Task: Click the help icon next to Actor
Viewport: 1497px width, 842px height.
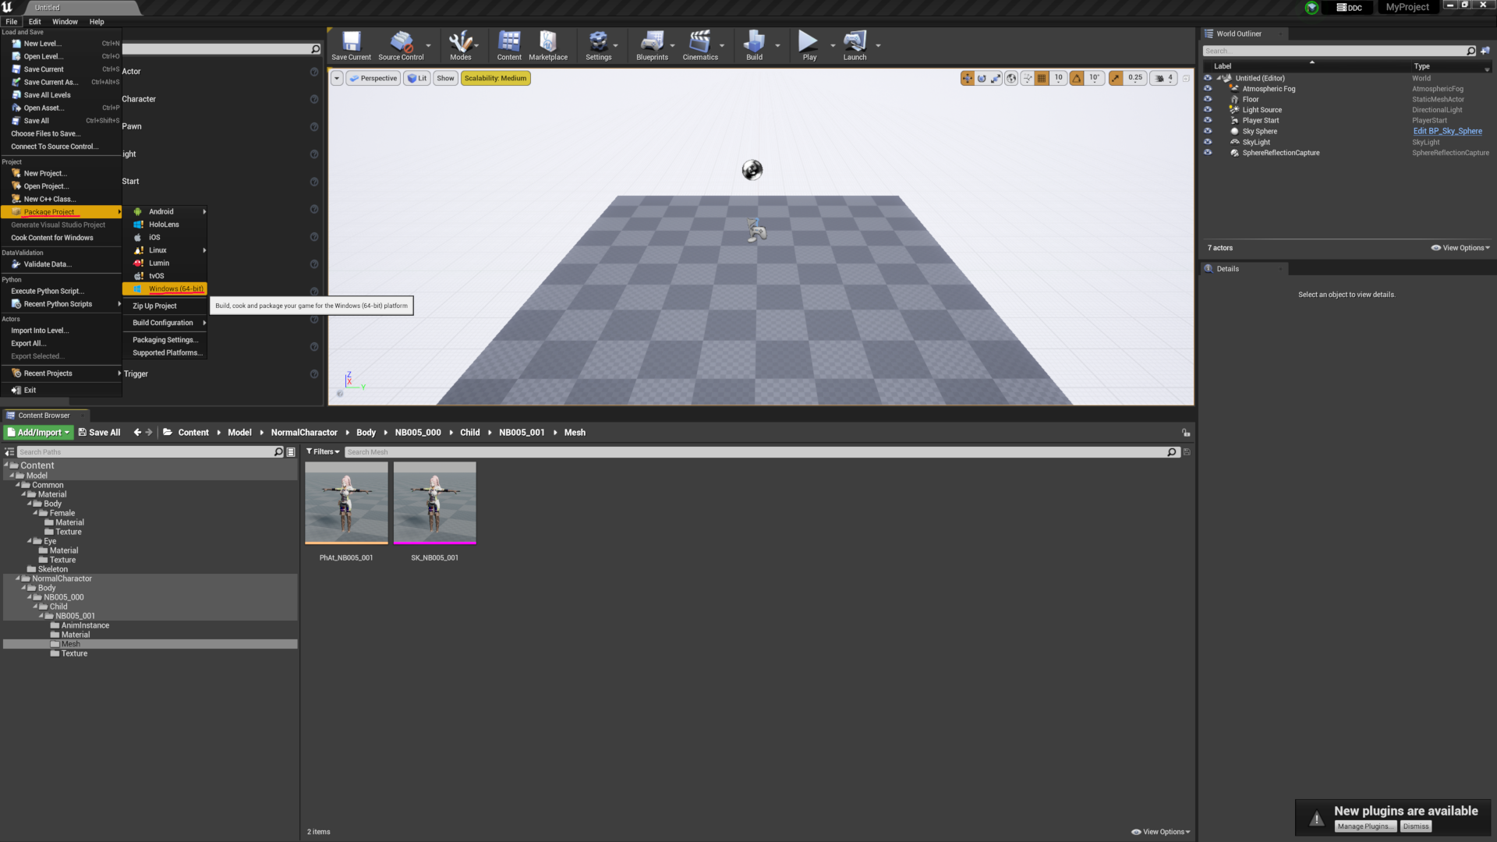Action: click(x=314, y=72)
